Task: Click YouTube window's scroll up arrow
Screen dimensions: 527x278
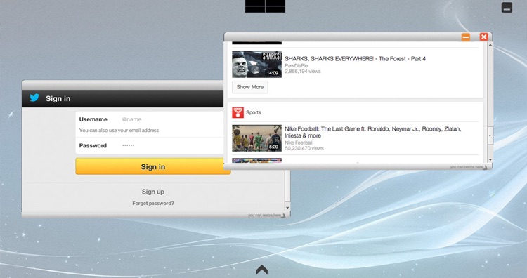Action: (x=490, y=45)
